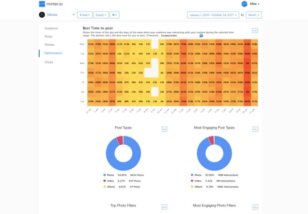Screen dimensions: 308x214
Task: Click the Export button
Action: [x=101, y=15]
